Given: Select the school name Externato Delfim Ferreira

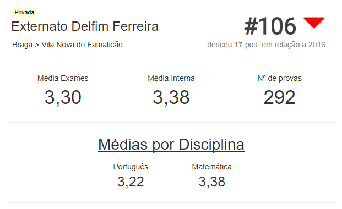Looking at the screenshot, I should [85, 26].
